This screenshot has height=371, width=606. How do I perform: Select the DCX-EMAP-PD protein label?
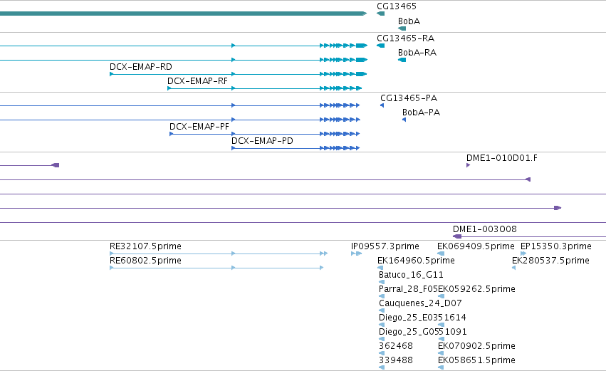coord(262,141)
